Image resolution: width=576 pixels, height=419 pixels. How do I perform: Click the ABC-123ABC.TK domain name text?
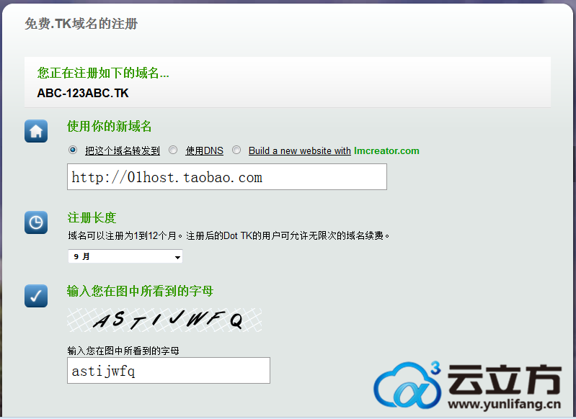[x=83, y=94]
